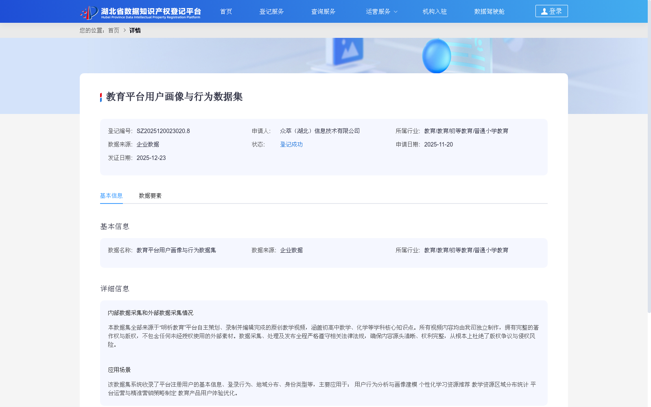Open the 登记服务 nav menu
The height and width of the screenshot is (407, 651).
(x=271, y=11)
